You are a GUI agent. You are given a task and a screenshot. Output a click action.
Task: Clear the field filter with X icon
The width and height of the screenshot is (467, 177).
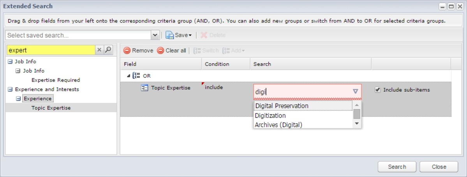tap(99, 50)
